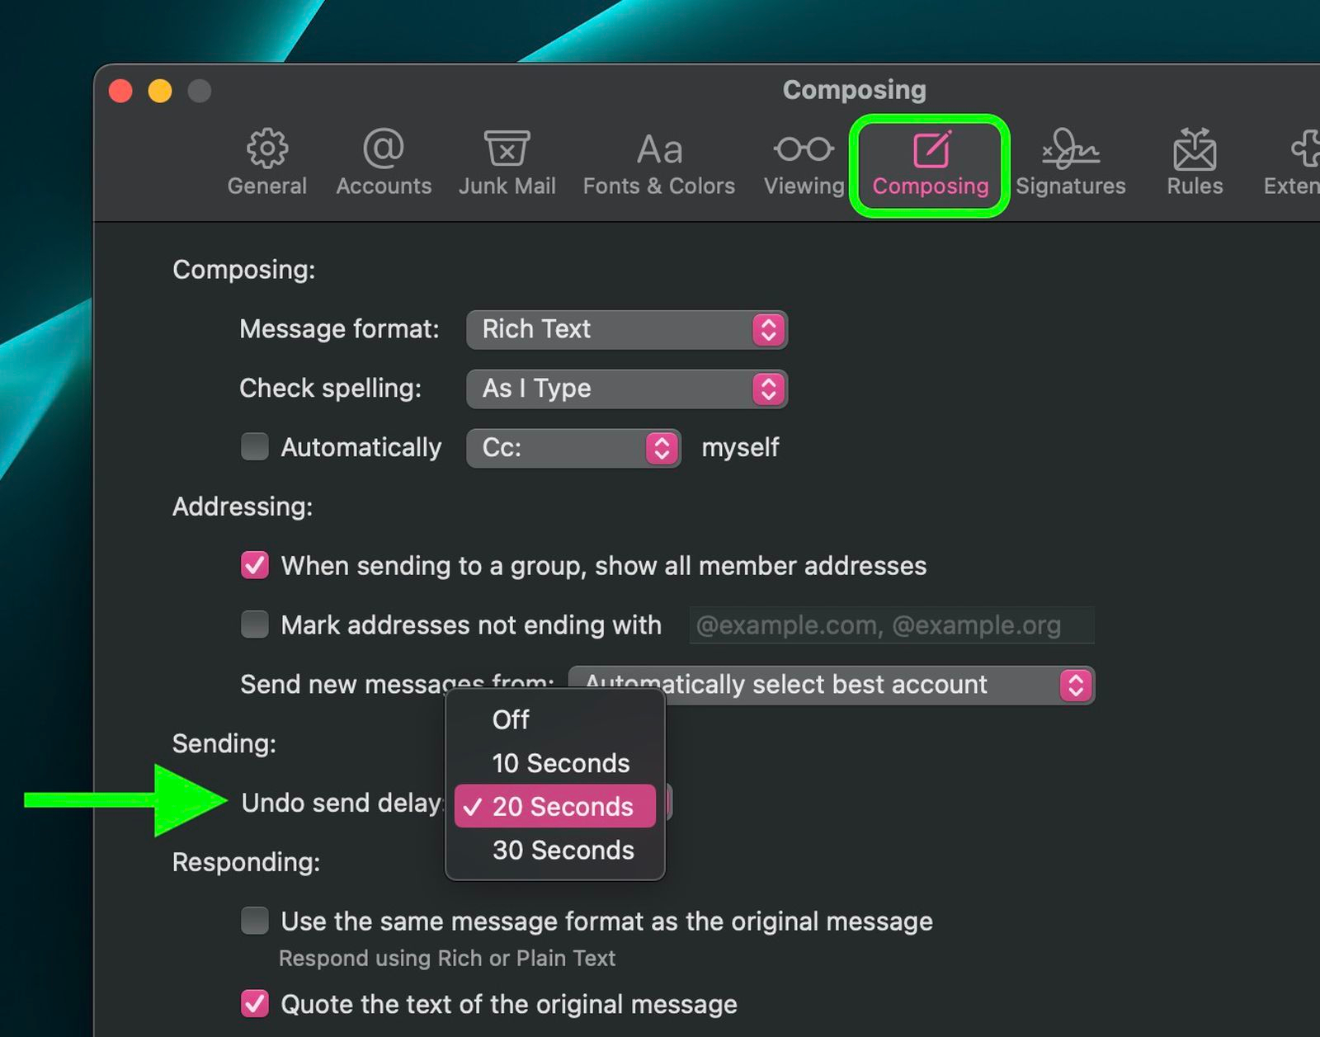Viewport: 1320px width, 1037px height.
Task: Click the Composing window title
Action: (855, 89)
